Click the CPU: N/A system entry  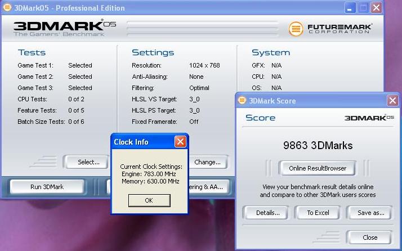pos(267,77)
